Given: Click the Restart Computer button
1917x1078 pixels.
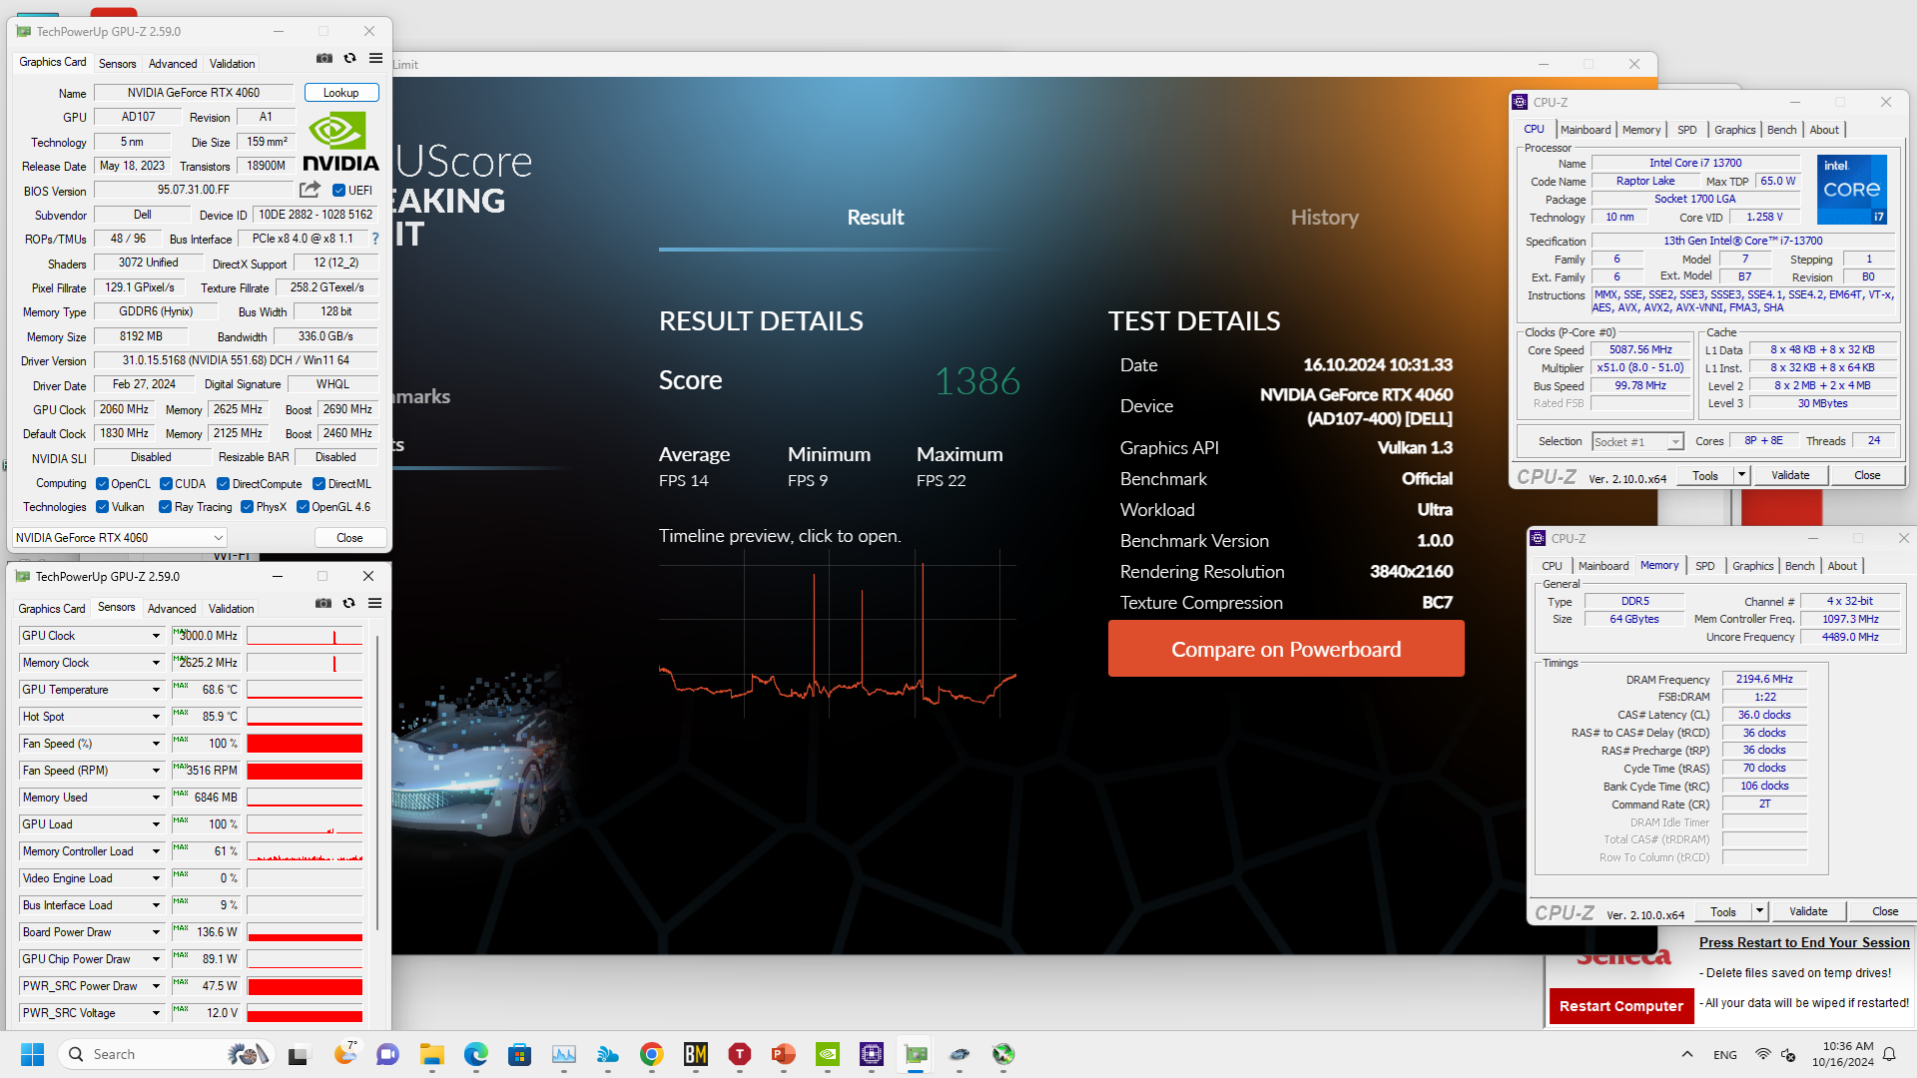Looking at the screenshot, I should click(1621, 1006).
